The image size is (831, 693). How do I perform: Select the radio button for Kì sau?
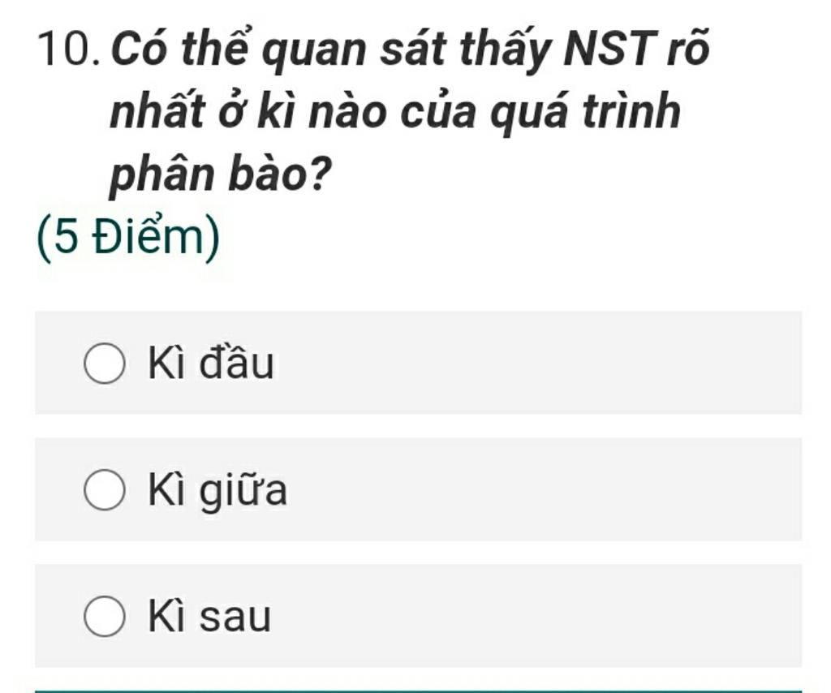tap(104, 618)
